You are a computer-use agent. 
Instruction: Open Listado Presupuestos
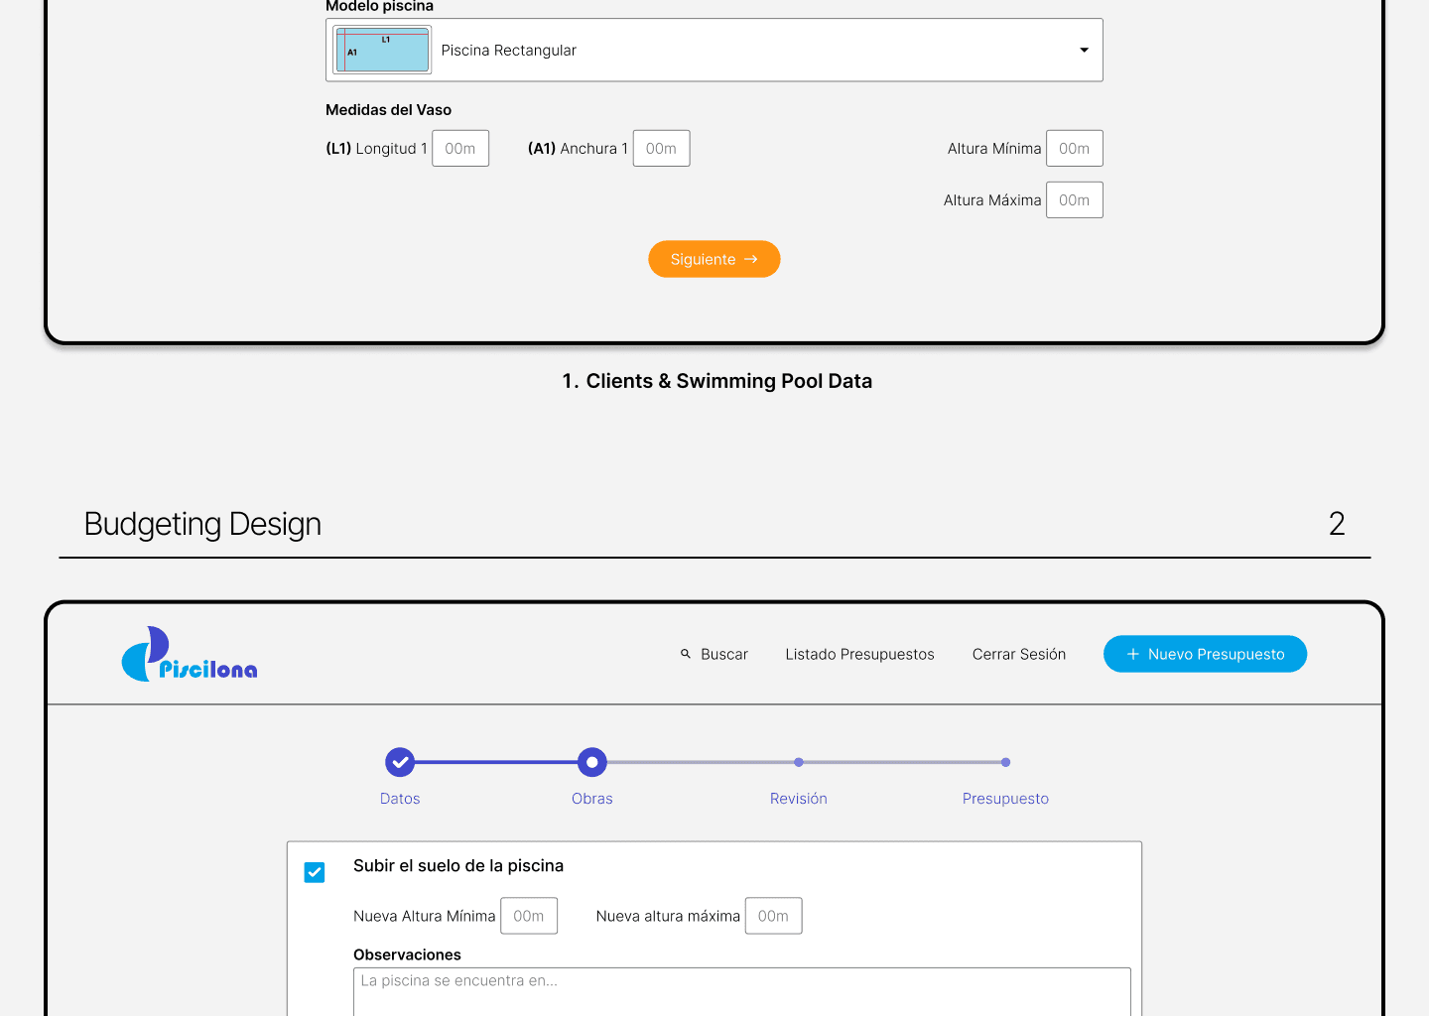(859, 654)
